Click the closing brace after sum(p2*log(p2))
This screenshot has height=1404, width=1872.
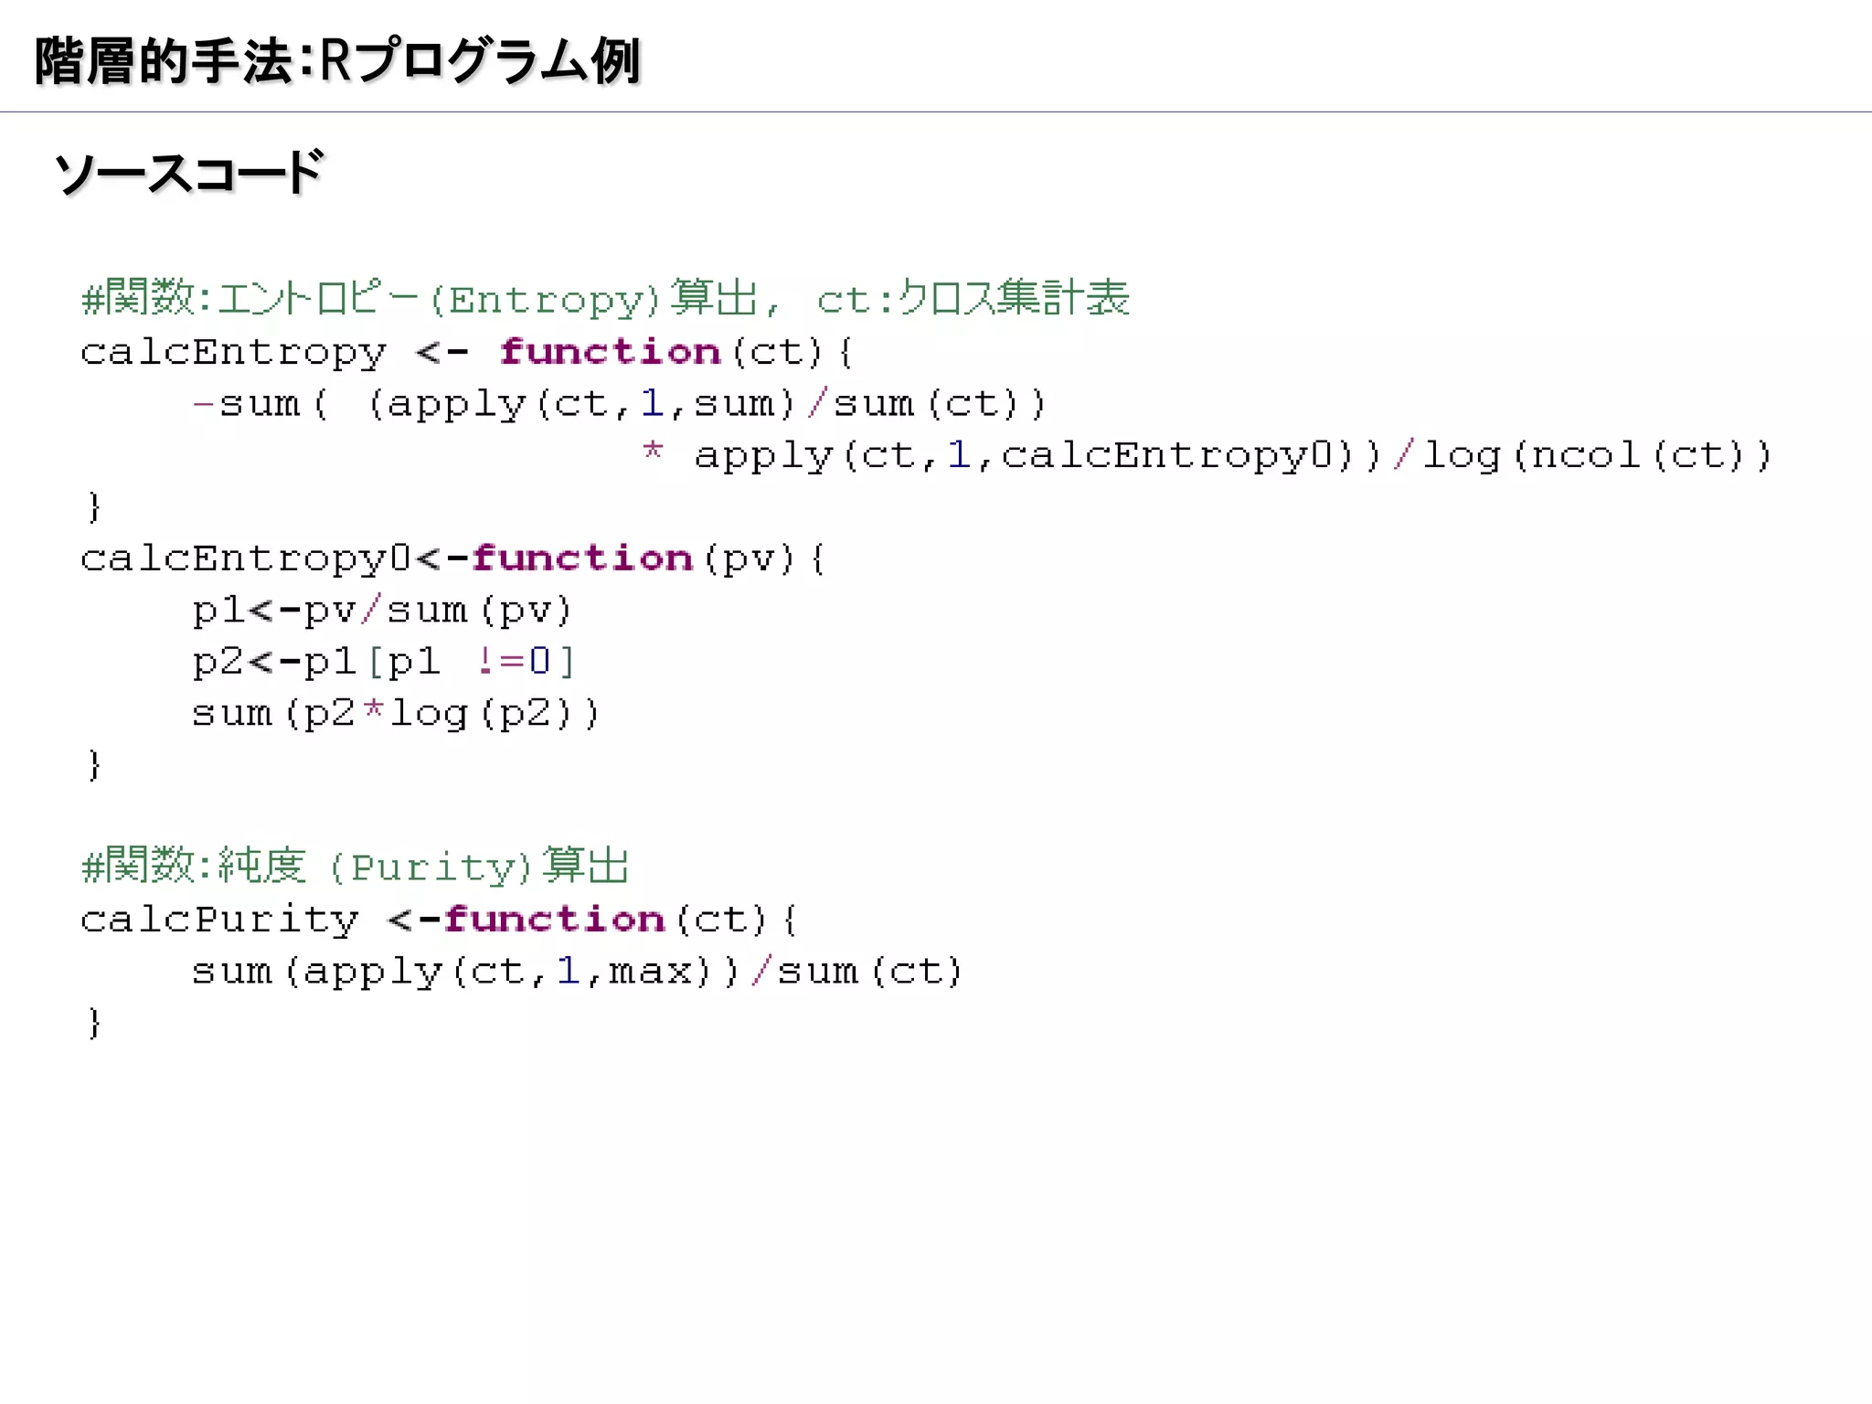click(x=93, y=764)
